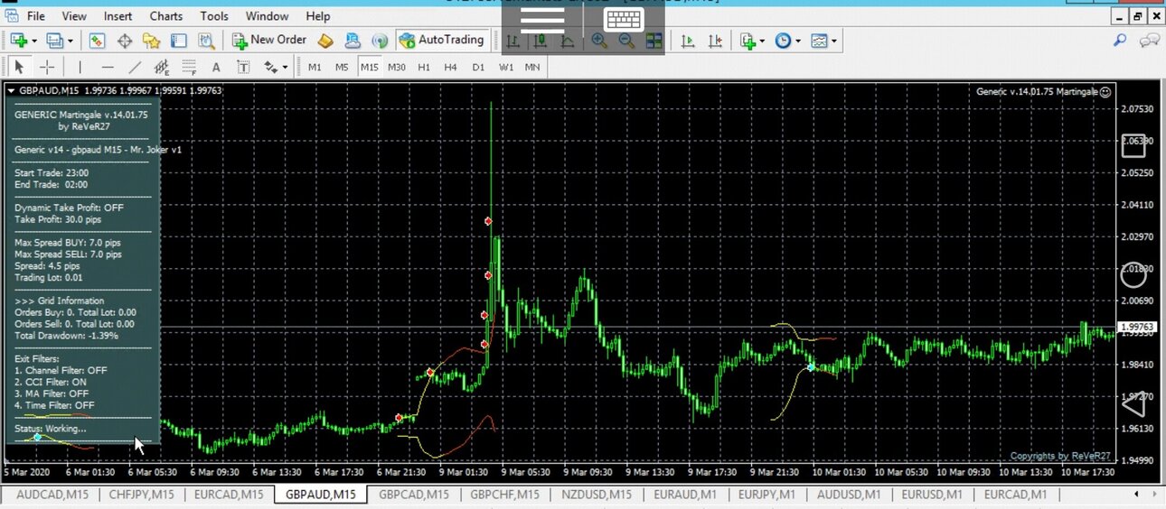Open the Profiles icon

click(x=55, y=41)
